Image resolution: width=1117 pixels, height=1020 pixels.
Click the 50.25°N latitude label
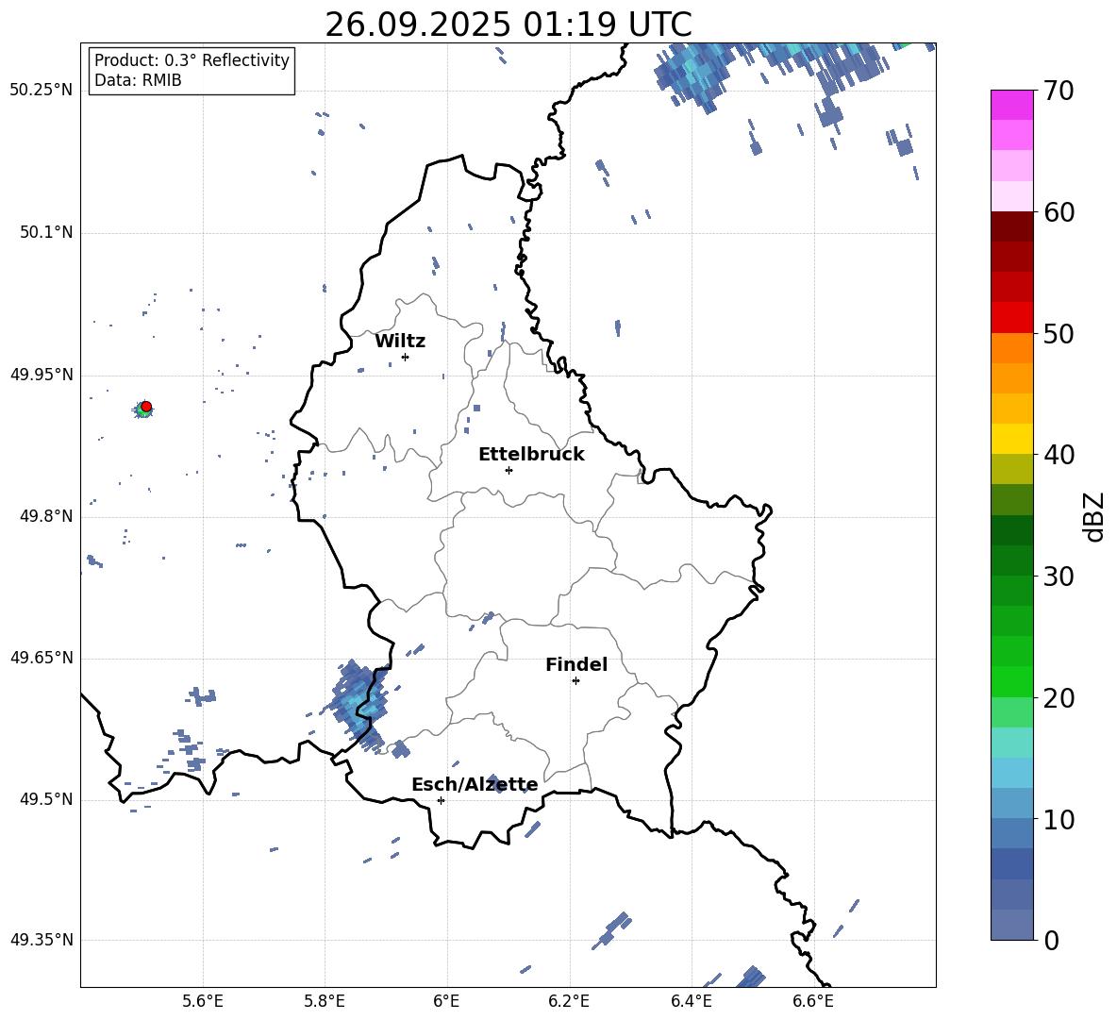point(42,91)
